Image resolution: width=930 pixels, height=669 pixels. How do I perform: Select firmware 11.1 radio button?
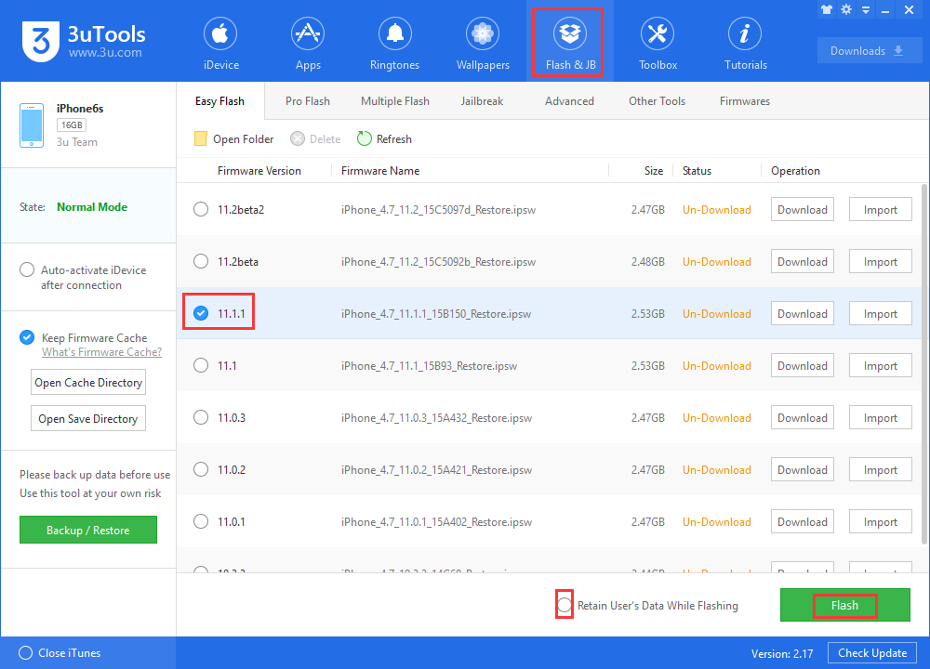coord(201,365)
